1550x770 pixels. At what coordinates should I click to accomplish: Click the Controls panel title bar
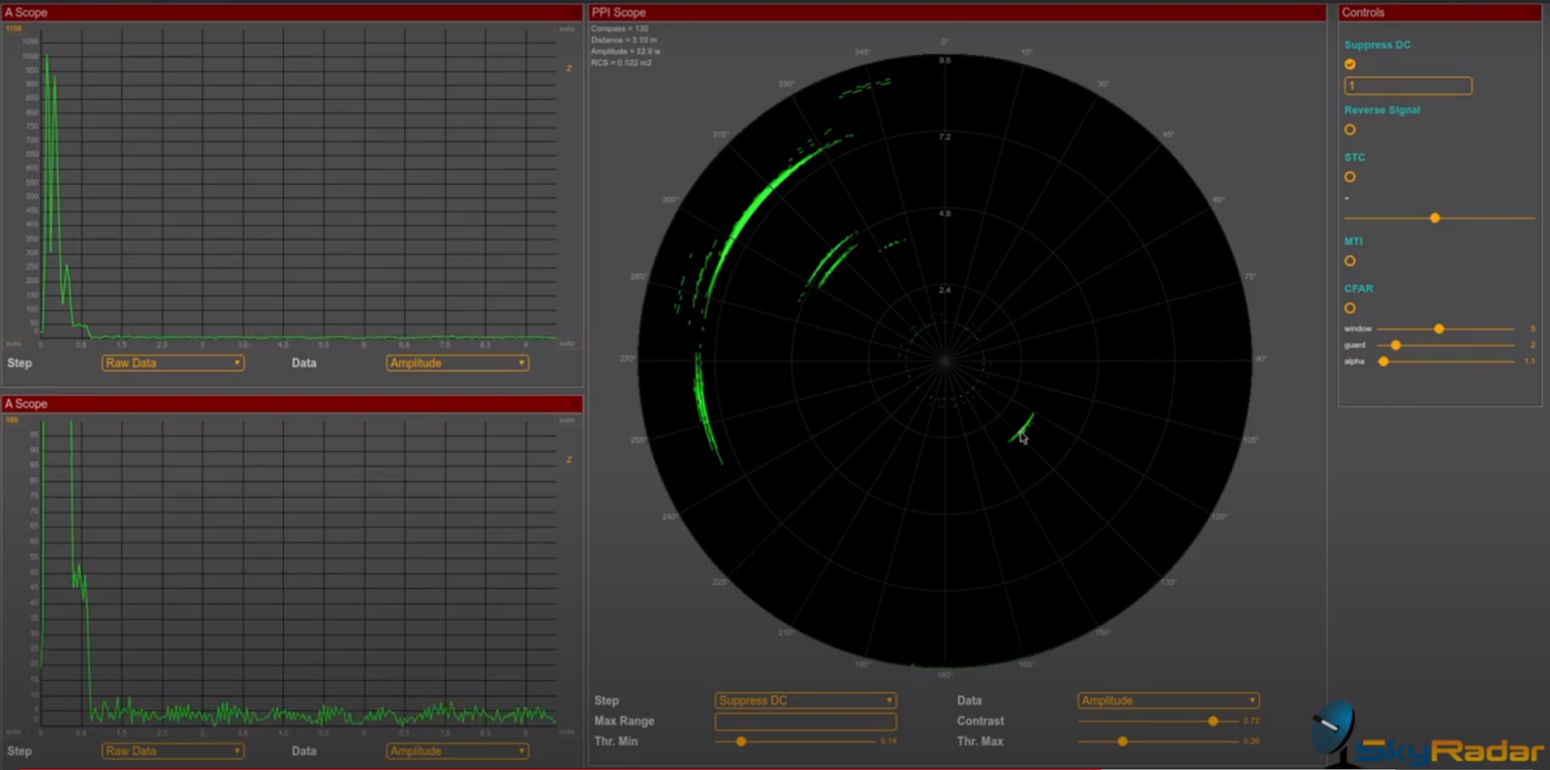pos(1441,13)
